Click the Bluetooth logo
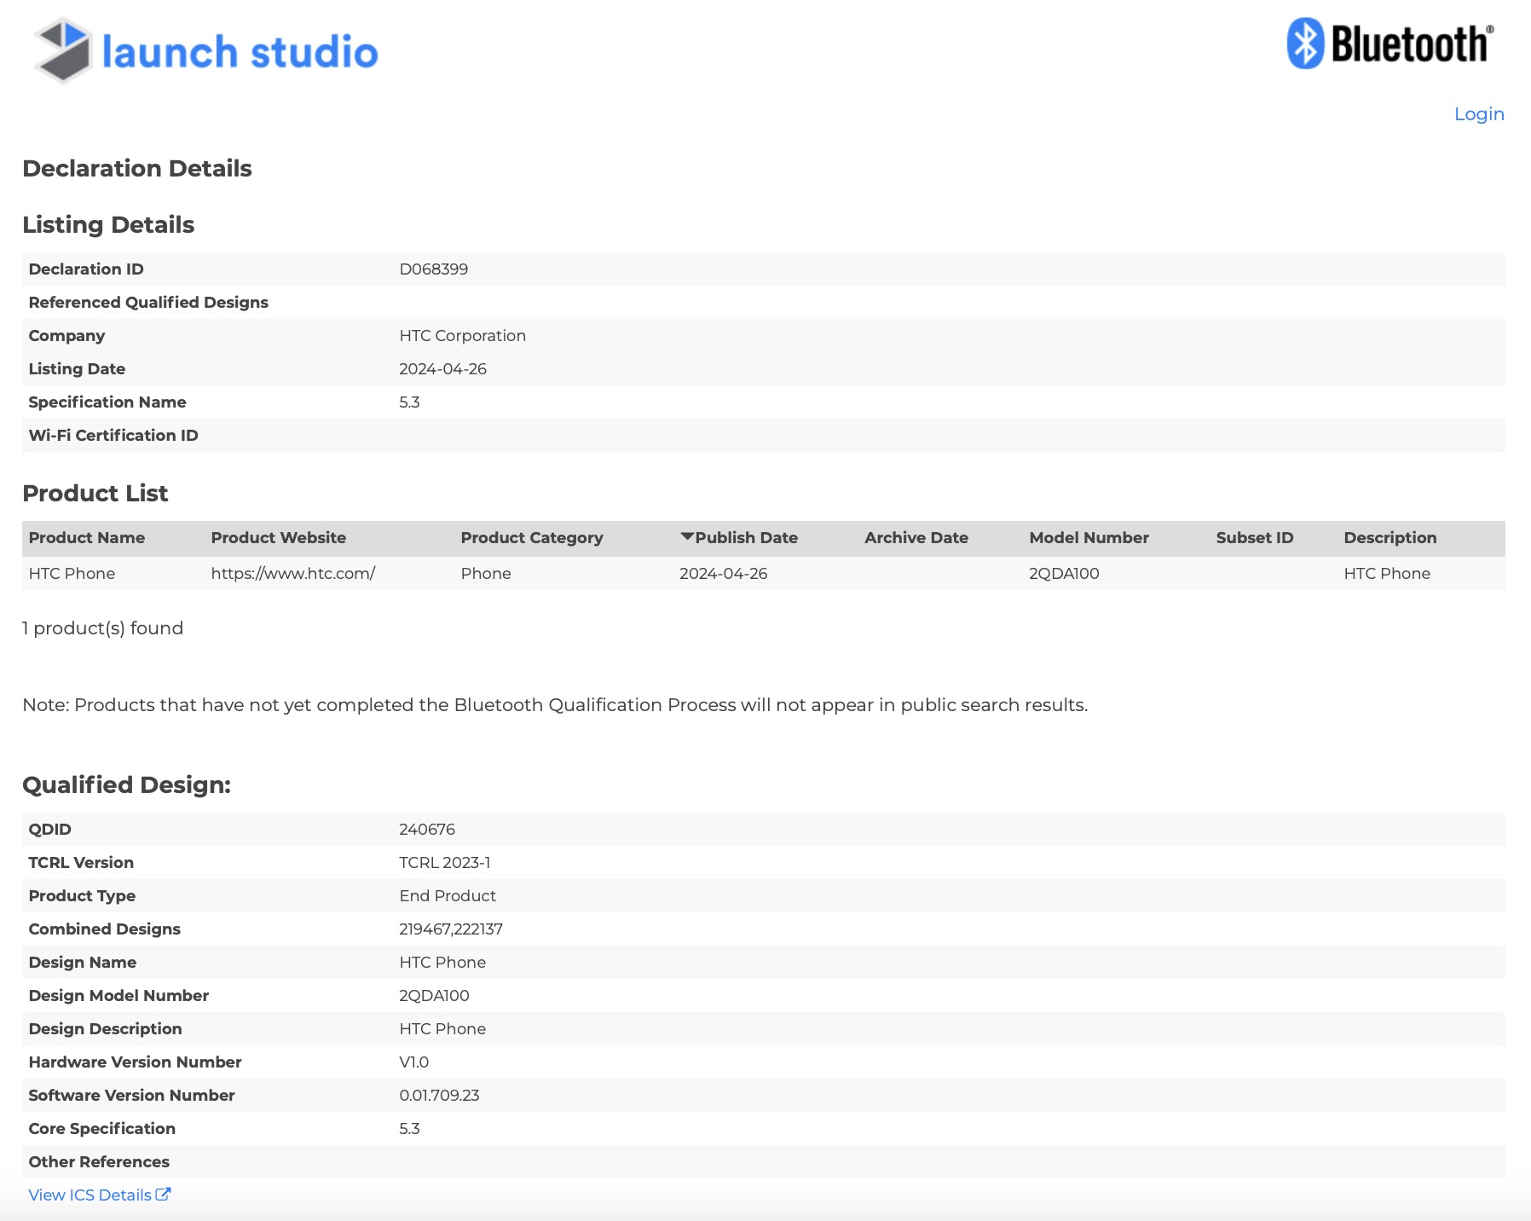Image resolution: width=1531 pixels, height=1221 pixels. [x=1390, y=43]
